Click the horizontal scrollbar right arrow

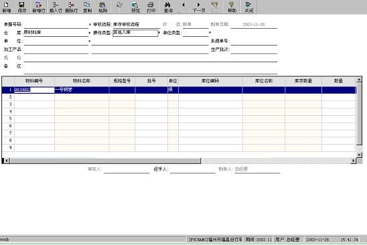pyautogui.click(x=354, y=161)
